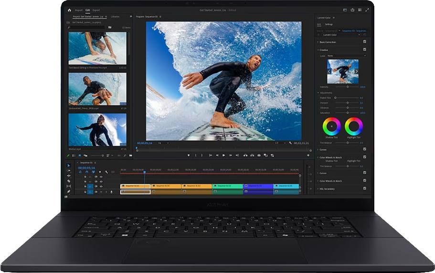
Task: Open Program monitor settings wrench
Action: click(x=290, y=143)
